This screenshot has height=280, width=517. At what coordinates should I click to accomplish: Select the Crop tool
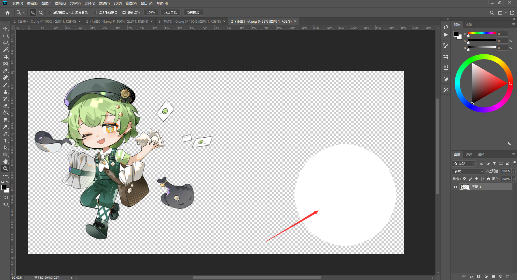[x=5, y=57]
